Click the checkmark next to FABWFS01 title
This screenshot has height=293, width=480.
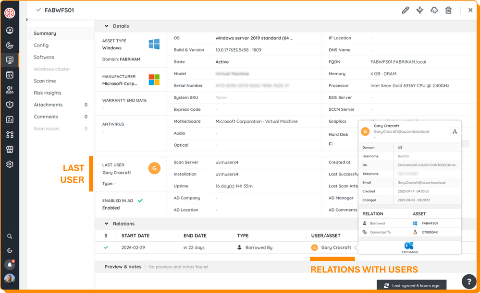[38, 10]
